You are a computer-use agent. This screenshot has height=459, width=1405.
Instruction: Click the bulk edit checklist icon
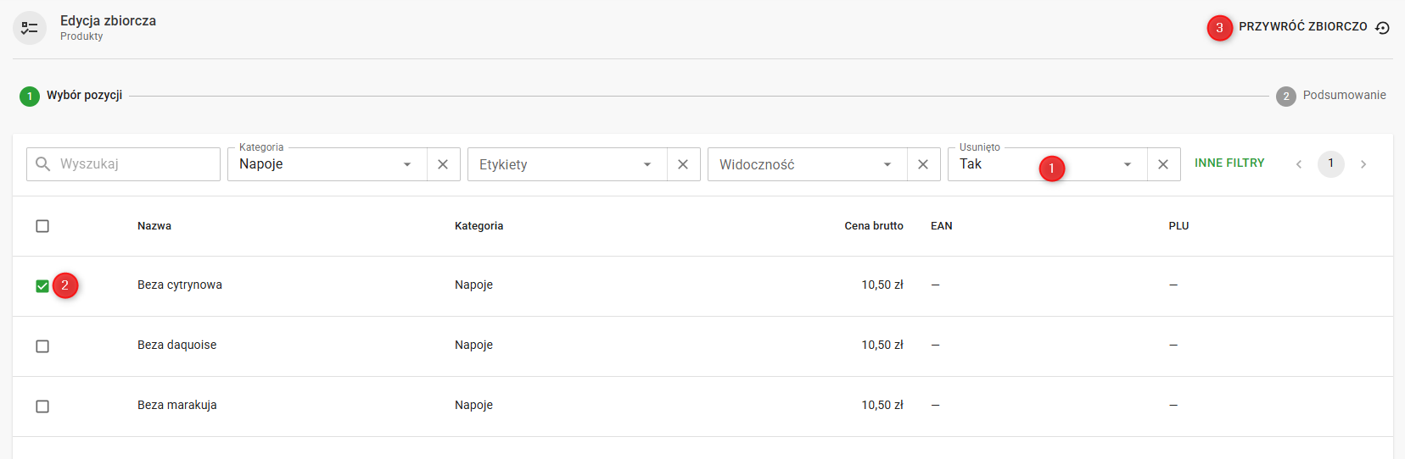30,28
